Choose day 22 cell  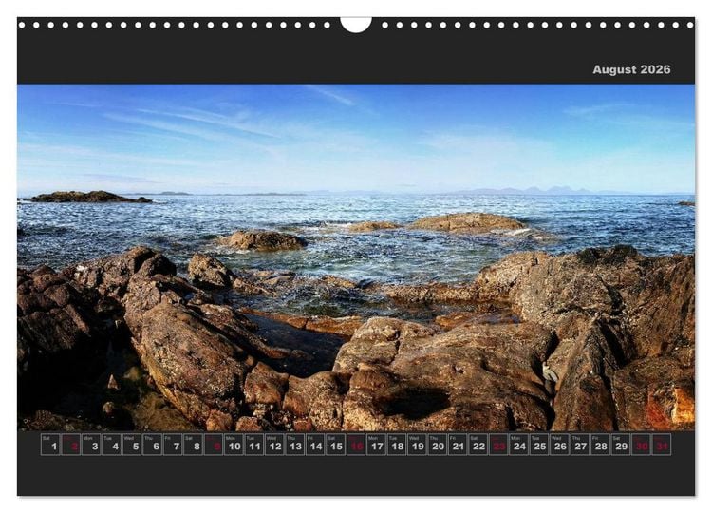click(x=478, y=445)
